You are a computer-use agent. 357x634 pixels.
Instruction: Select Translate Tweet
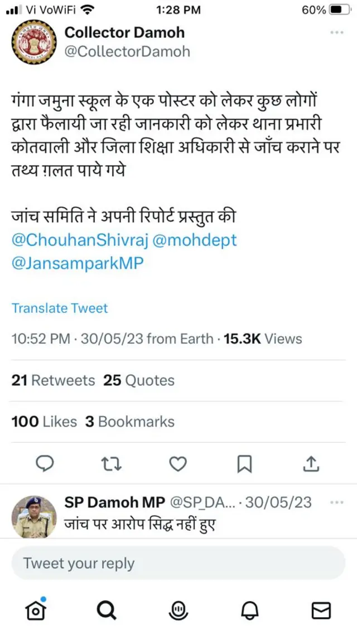[59, 308]
